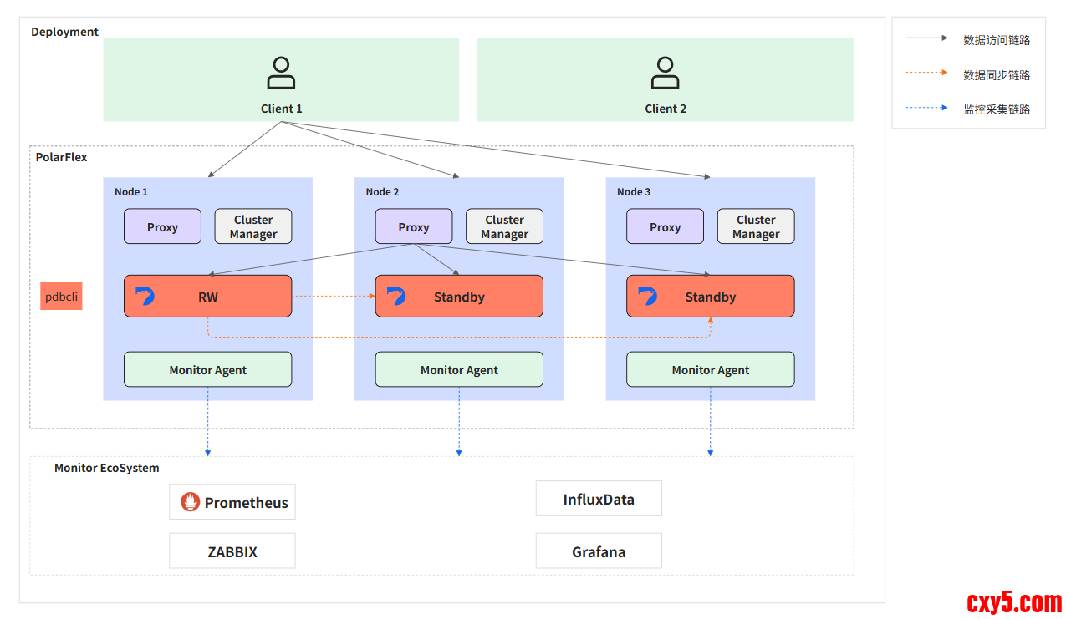Click the gray data access arrow in legend
Image resolution: width=1066 pixels, height=619 pixels.
point(926,38)
